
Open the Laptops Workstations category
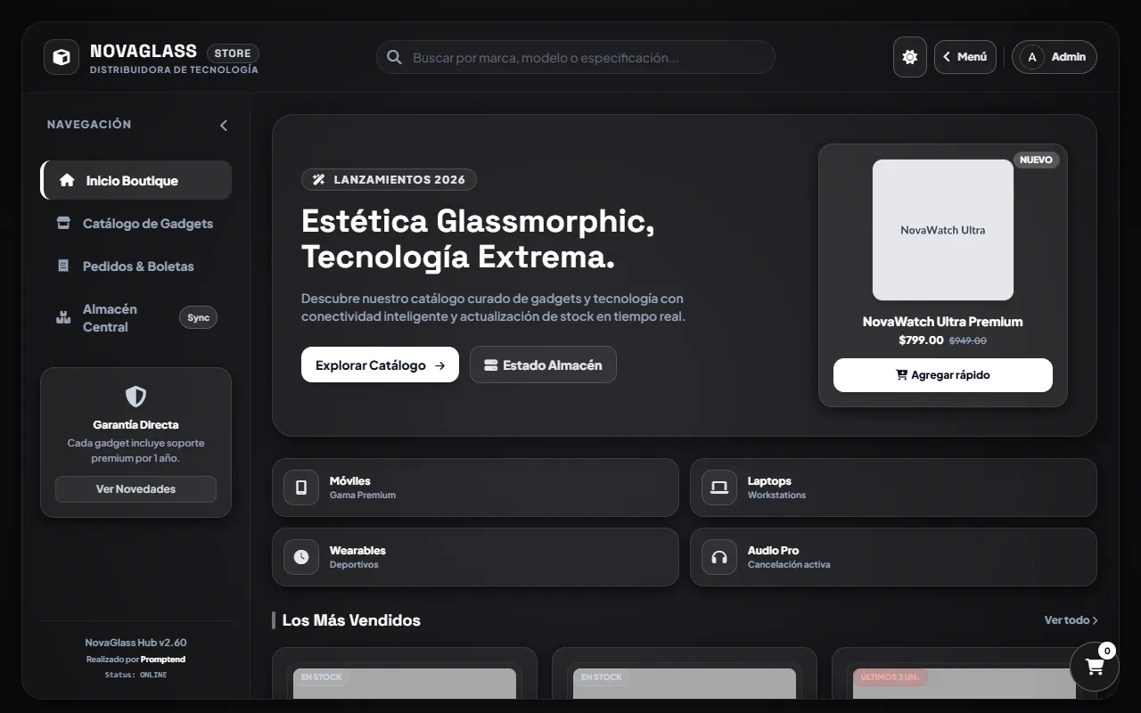tap(893, 488)
